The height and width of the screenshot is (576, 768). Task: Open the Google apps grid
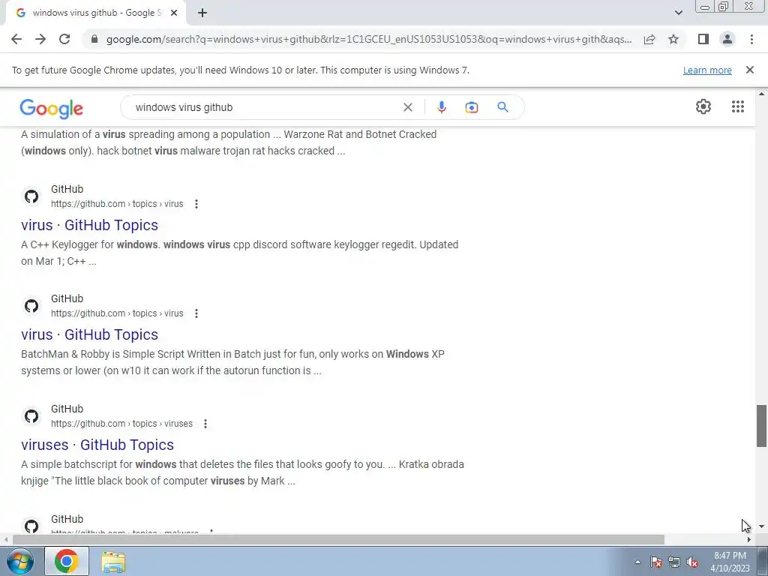click(738, 106)
